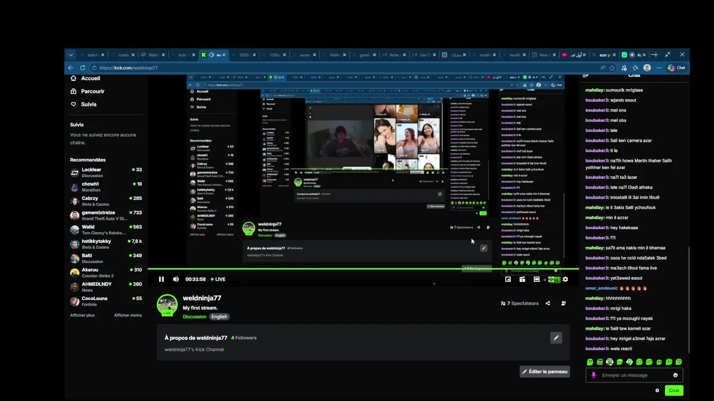This screenshot has width=714, height=401.
Task: Click the green stream progress bar
Action: coord(363,268)
